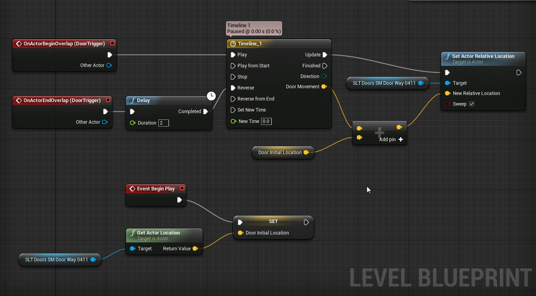Click the Timeline_1 clock icon
The image size is (536, 296).
click(x=233, y=44)
